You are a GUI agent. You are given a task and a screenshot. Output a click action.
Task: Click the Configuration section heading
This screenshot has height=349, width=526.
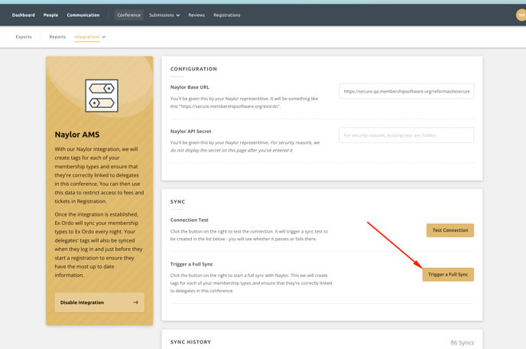tap(193, 69)
